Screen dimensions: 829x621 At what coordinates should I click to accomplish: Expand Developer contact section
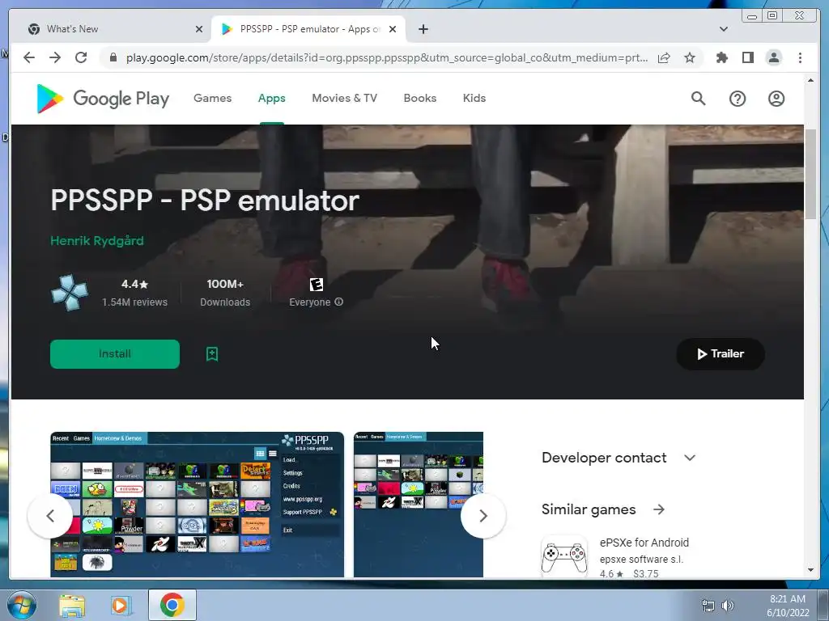(x=690, y=458)
